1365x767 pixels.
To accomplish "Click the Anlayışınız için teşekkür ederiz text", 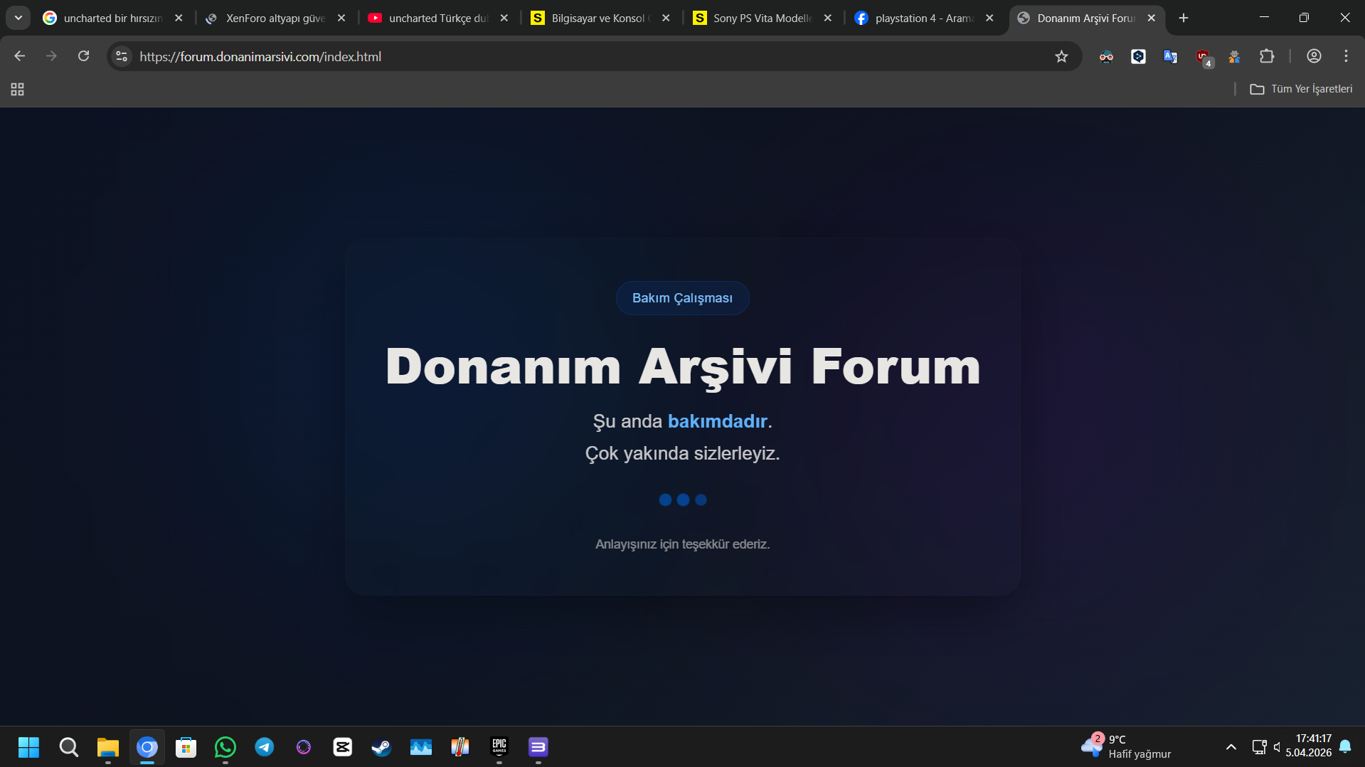I will click(x=682, y=544).
